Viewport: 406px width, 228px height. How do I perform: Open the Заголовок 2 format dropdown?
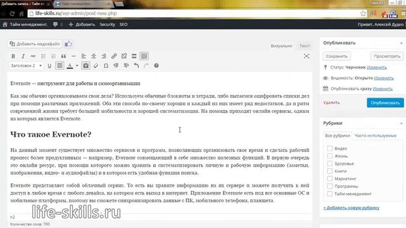pos(26,66)
